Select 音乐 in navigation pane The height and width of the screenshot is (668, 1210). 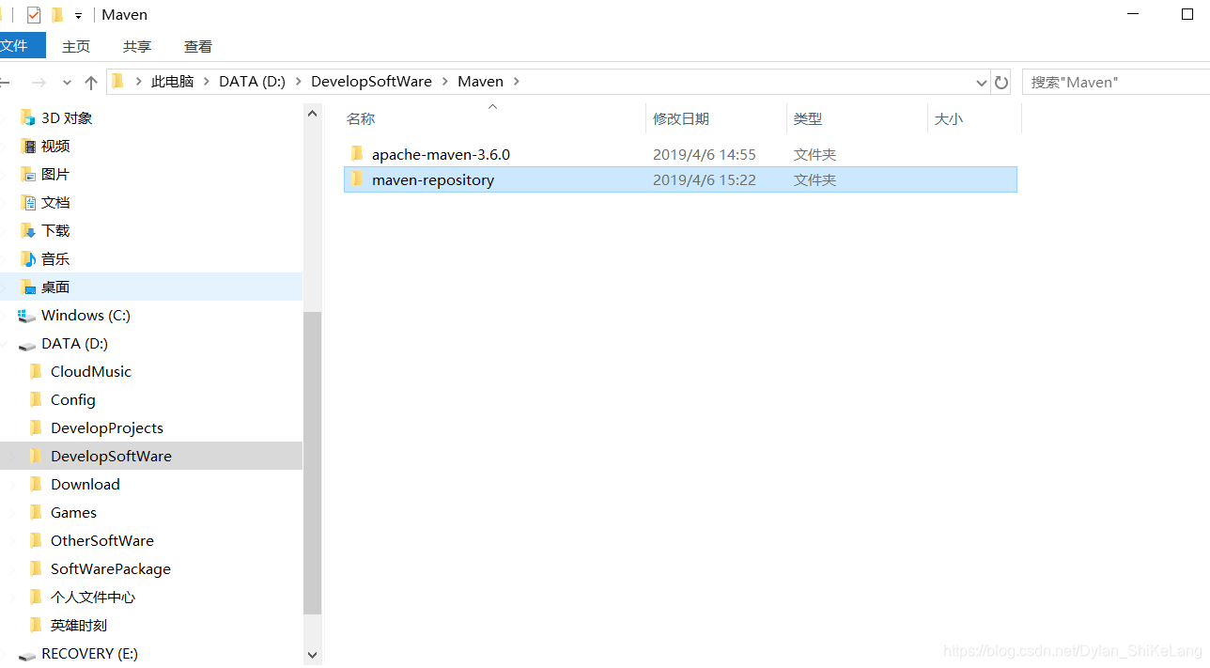pyautogui.click(x=55, y=259)
